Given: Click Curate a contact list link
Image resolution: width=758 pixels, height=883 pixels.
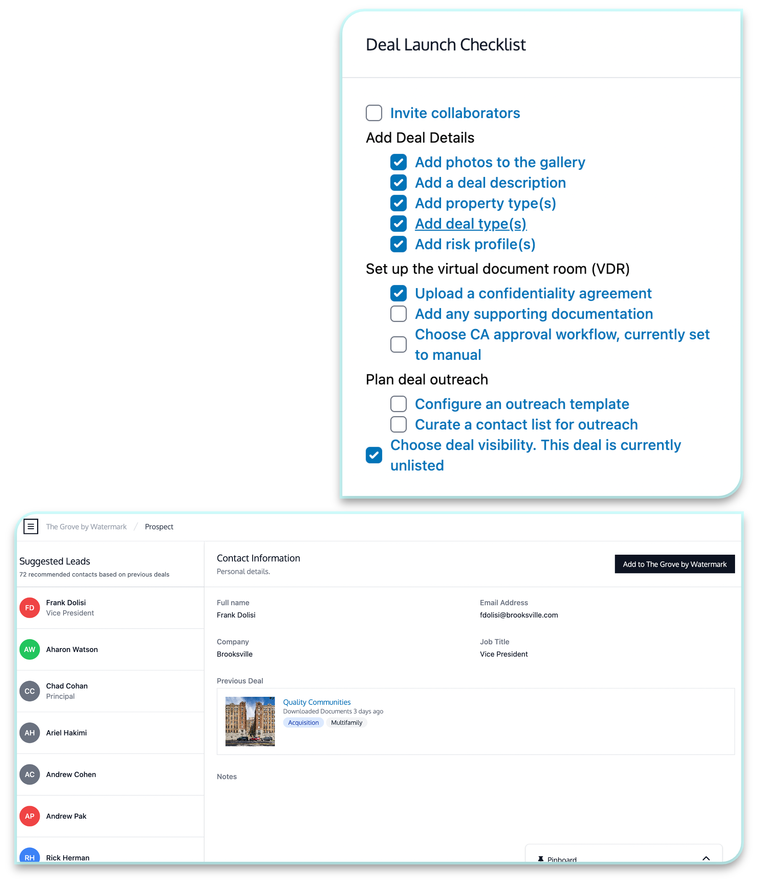Looking at the screenshot, I should click(x=525, y=425).
